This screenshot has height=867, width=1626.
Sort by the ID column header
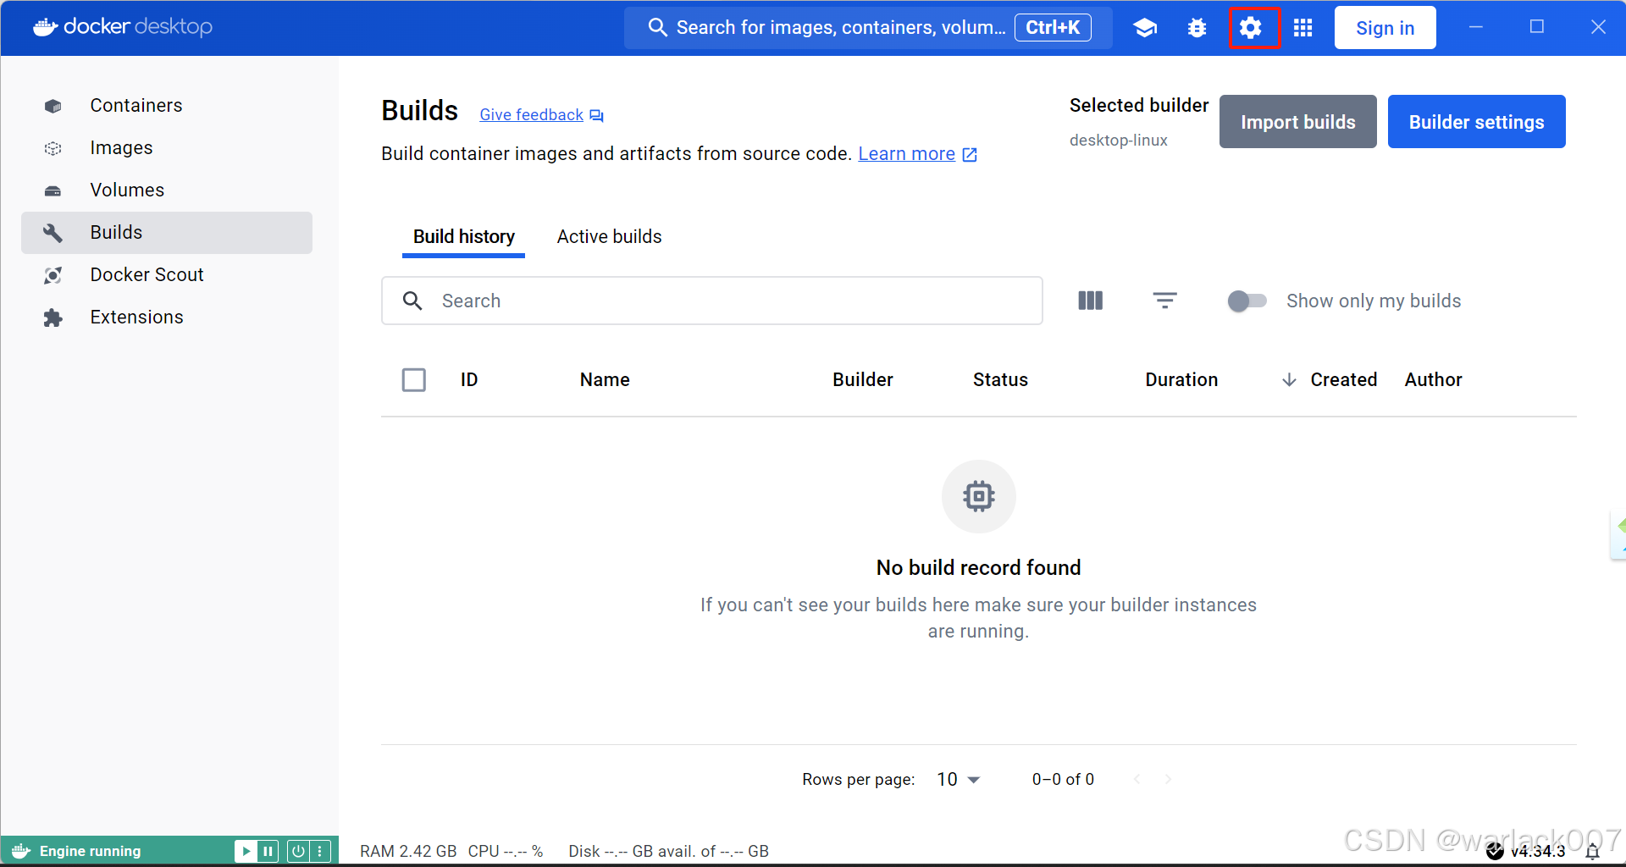(x=469, y=380)
